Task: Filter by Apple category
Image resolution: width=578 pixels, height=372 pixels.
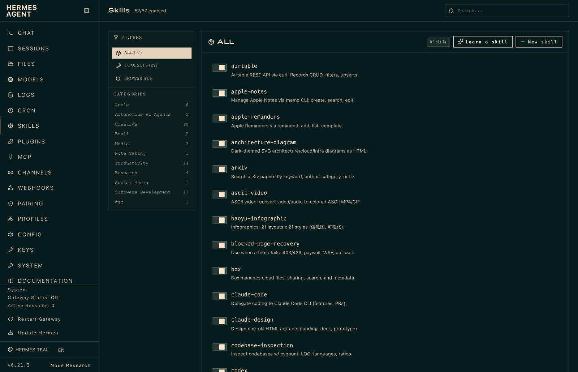Action: (152, 105)
